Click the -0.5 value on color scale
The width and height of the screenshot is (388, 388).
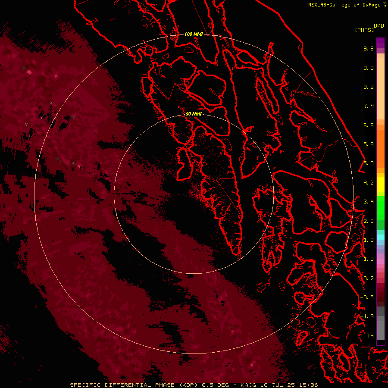[367, 297]
